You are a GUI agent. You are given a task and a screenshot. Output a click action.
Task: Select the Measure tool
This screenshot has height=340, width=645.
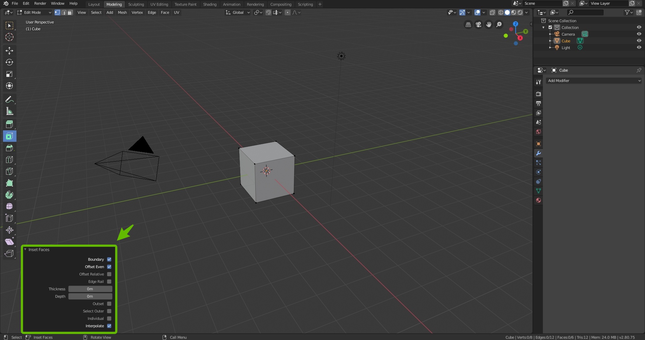tap(9, 111)
